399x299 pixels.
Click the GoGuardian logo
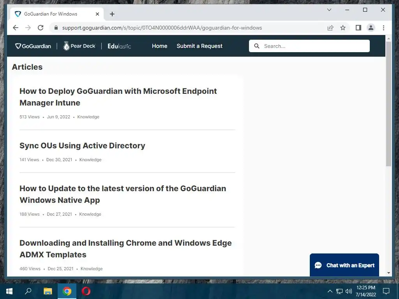point(33,46)
